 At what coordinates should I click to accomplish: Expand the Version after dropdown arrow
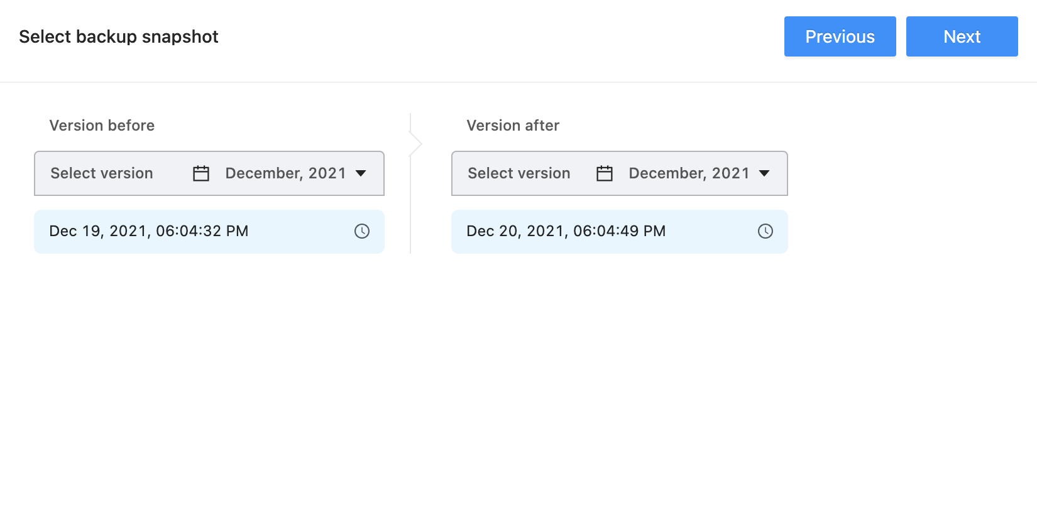(764, 173)
